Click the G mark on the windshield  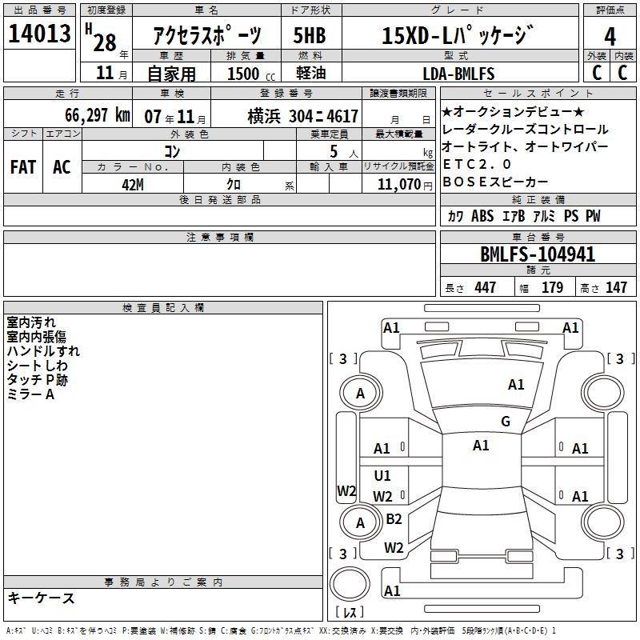pyautogui.click(x=506, y=422)
